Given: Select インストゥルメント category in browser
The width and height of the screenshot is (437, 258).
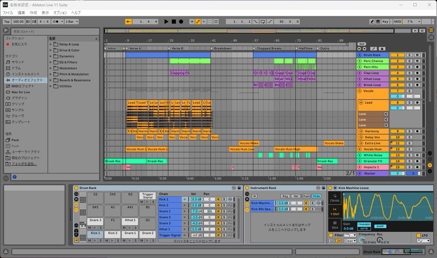Looking at the screenshot, I should click(25, 74).
